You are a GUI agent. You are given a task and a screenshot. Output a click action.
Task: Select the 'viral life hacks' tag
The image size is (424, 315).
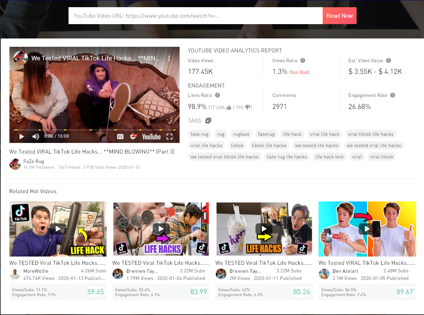click(207, 146)
